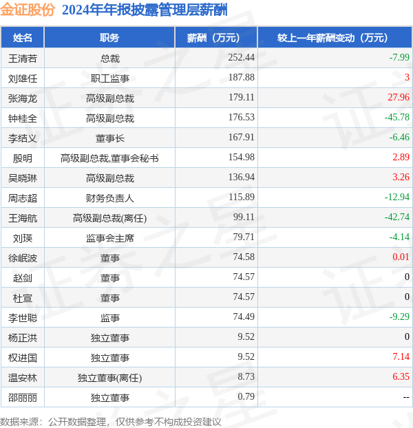Click salary value 154.98
Screen dimensions: 413x428
[242, 157]
